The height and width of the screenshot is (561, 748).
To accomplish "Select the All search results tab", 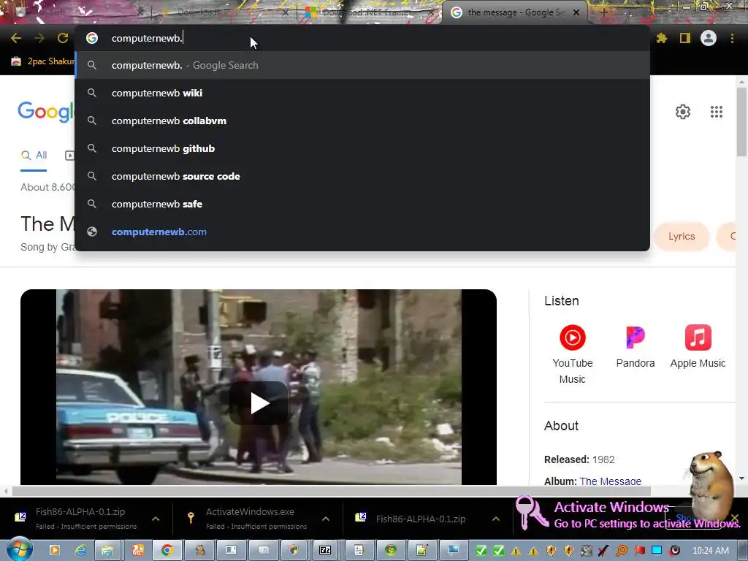I will [x=34, y=156].
